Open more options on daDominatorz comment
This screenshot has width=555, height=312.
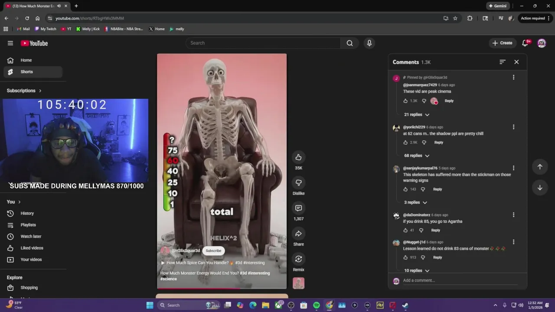(513, 215)
